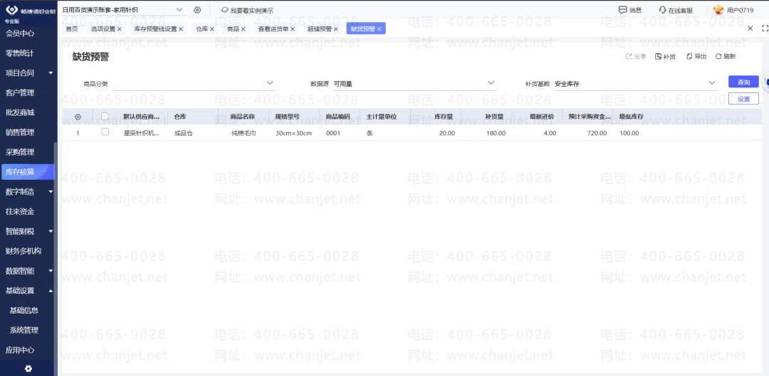
Task: Open the 商品分类 dropdown
Action: pyautogui.click(x=270, y=83)
